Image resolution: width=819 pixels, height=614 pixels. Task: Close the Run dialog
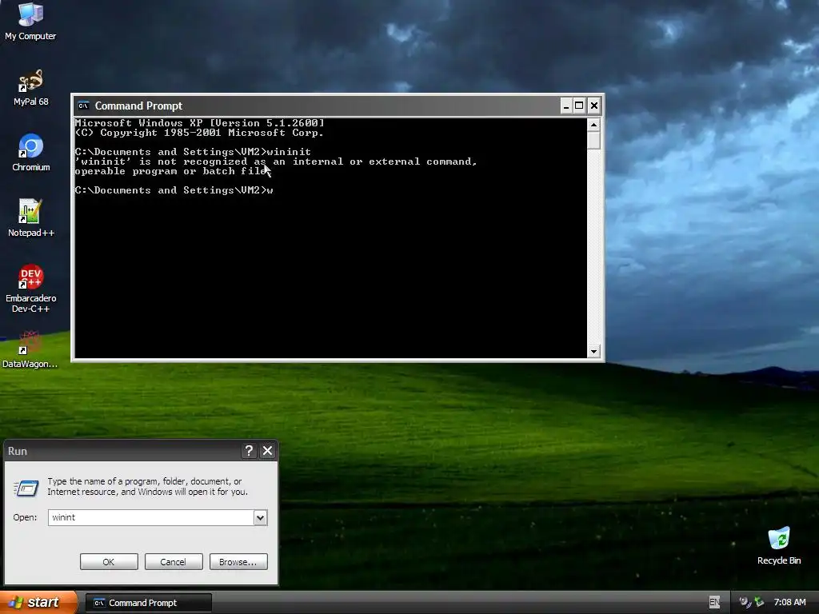(x=267, y=451)
